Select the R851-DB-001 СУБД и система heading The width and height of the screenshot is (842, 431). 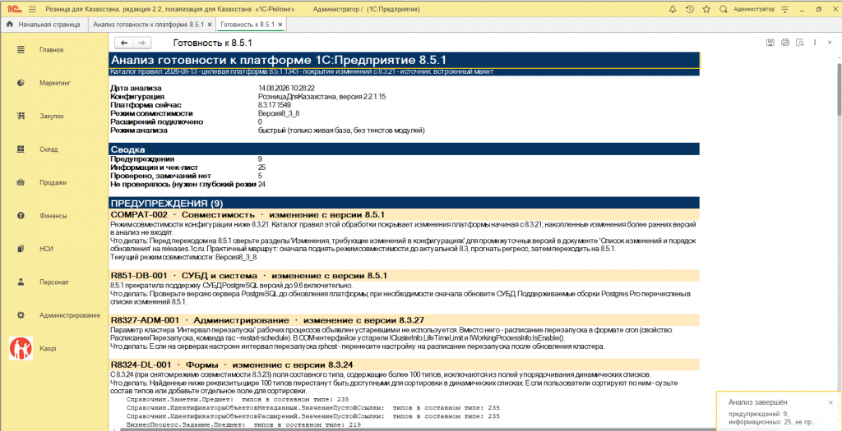pos(405,276)
